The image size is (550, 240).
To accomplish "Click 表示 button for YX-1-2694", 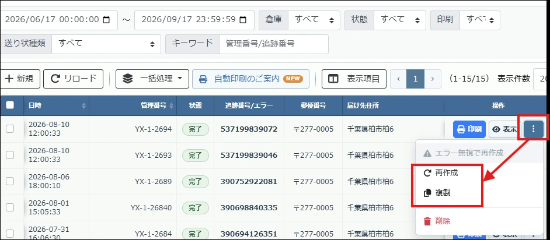I will (x=505, y=129).
